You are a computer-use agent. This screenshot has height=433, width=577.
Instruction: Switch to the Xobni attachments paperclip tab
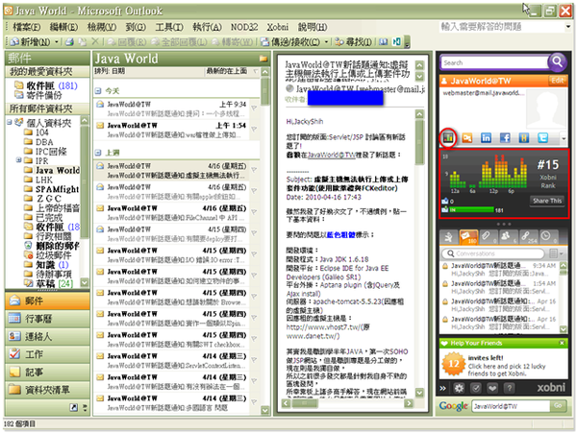tap(489, 237)
